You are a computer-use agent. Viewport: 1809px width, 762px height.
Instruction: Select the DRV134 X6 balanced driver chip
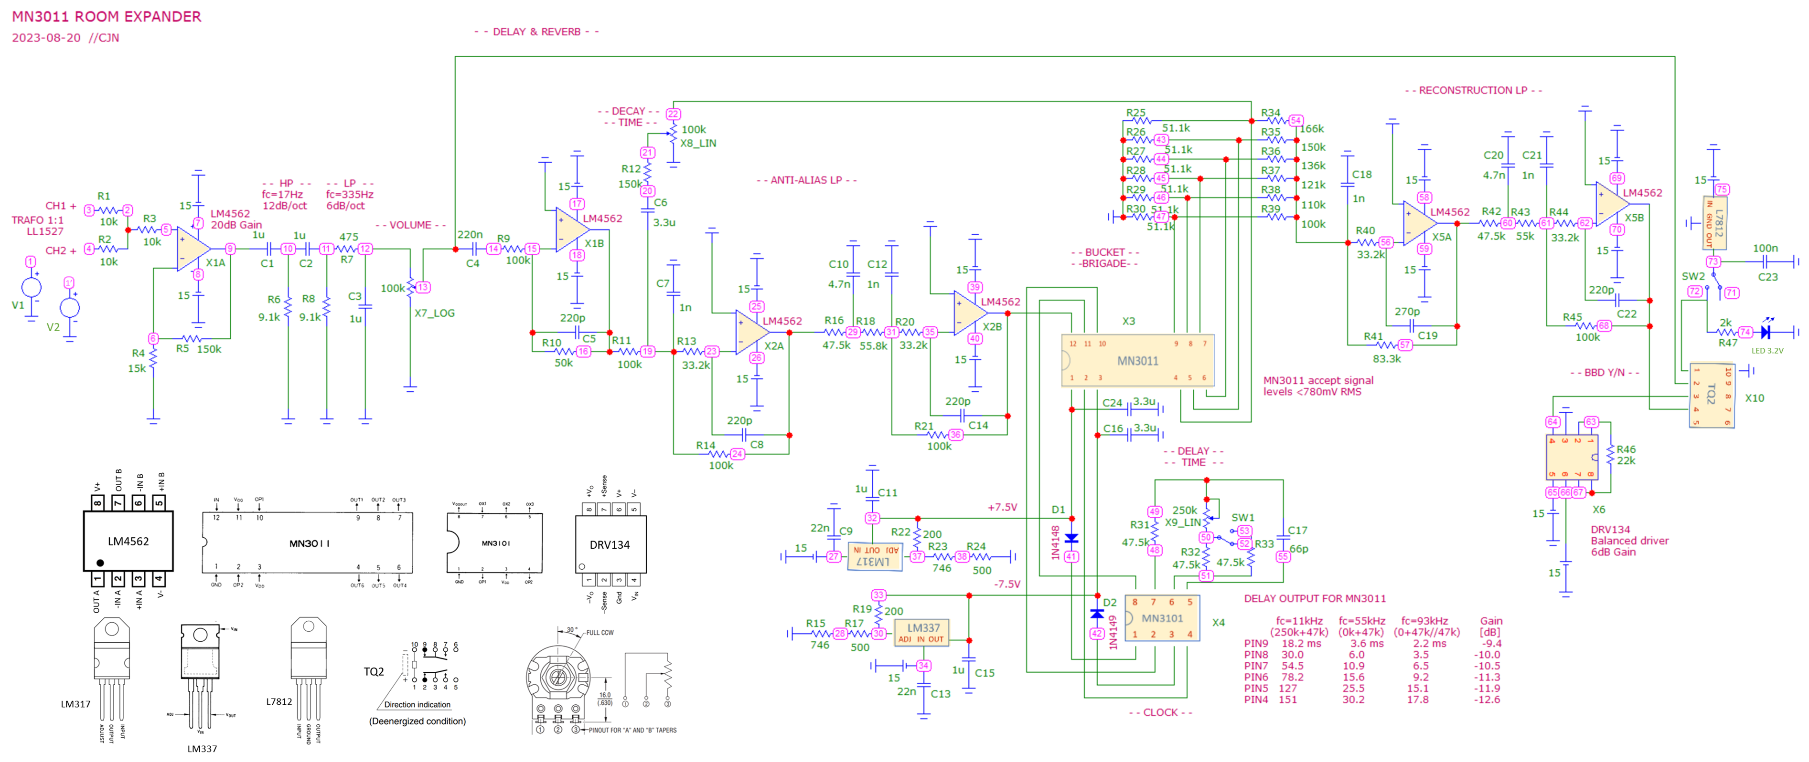pos(1572,457)
